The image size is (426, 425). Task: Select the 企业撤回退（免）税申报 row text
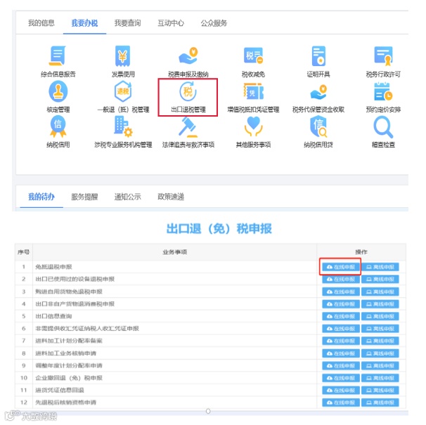[x=69, y=378]
